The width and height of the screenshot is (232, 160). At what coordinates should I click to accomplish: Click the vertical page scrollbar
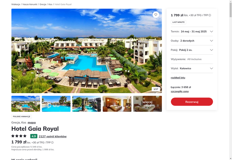(231, 80)
